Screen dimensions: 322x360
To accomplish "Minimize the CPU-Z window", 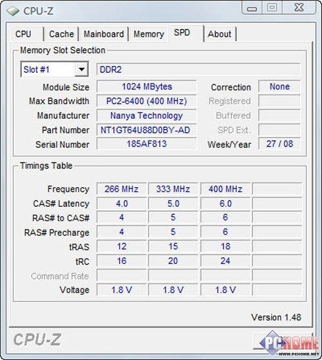I will [x=252, y=8].
